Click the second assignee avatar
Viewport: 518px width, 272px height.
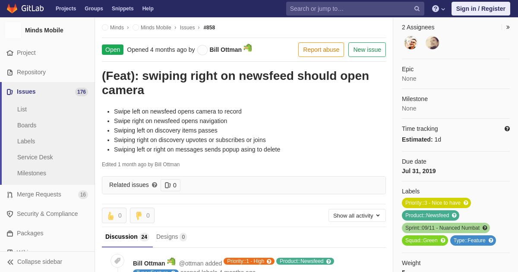[x=433, y=43]
